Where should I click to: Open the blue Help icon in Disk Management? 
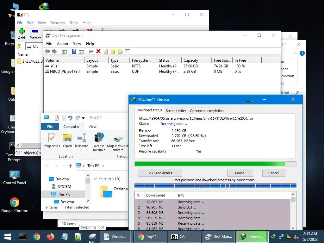(74, 52)
